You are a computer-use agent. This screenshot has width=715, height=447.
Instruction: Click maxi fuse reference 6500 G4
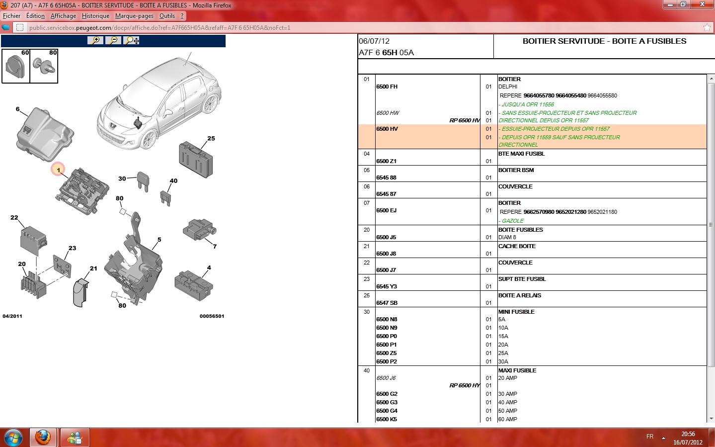tap(387, 411)
